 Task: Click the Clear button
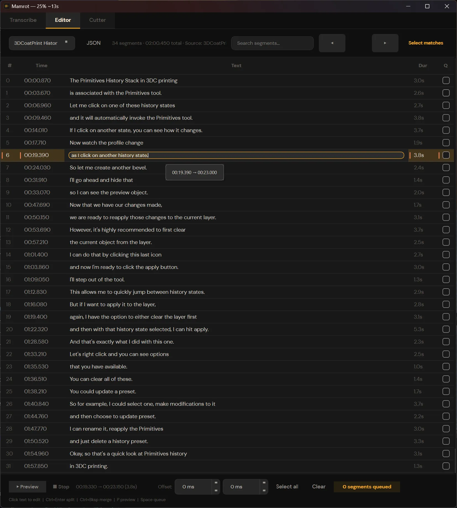click(x=319, y=487)
